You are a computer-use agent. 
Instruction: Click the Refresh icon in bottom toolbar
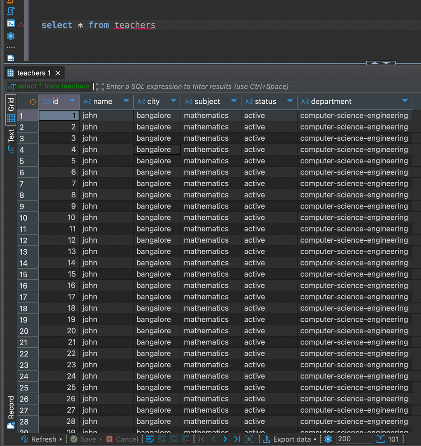[25, 439]
